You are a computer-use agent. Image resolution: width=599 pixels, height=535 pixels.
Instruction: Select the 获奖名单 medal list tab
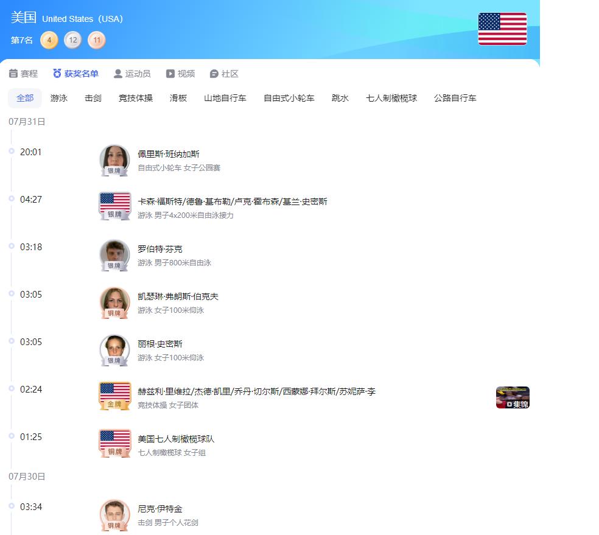point(75,74)
